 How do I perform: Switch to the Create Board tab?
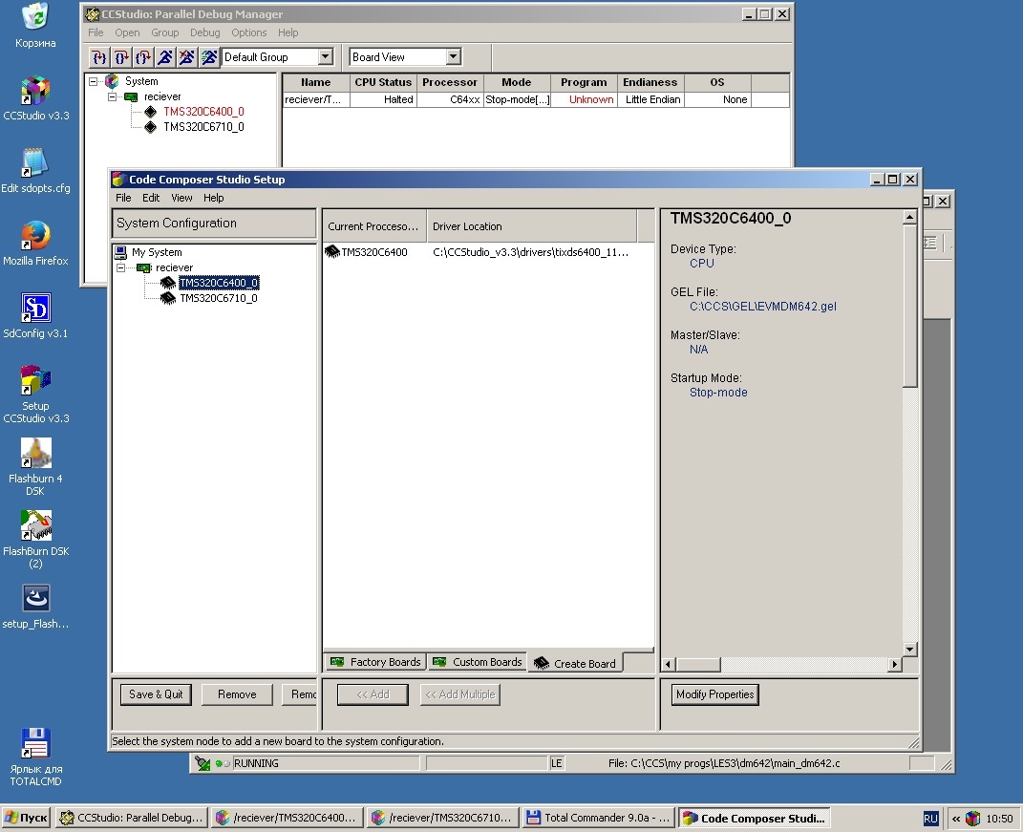(575, 663)
